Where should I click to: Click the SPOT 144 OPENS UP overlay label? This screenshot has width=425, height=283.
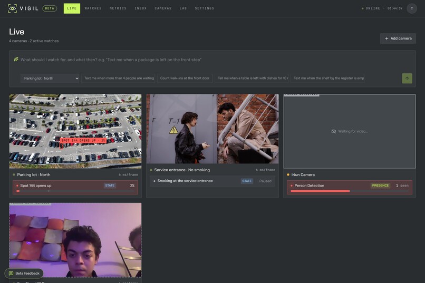pyautogui.click(x=83, y=141)
